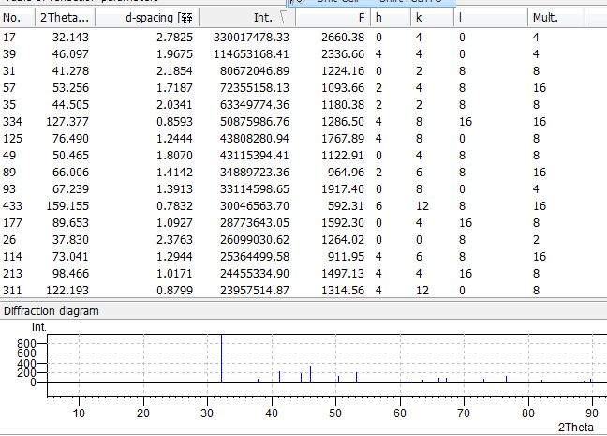Click the F value 2660.38
Viewport: 607px width, 436px height.
tap(343, 38)
